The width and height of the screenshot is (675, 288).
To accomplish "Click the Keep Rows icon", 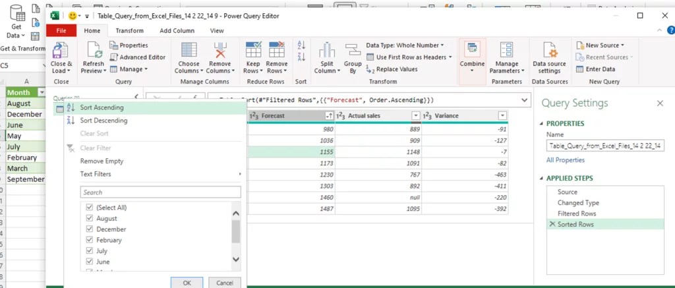I will [x=253, y=50].
